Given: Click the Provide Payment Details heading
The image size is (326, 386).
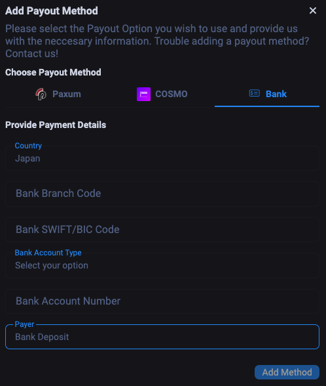Looking at the screenshot, I should coord(56,125).
